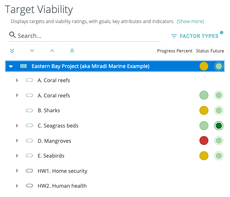Click the yellow status circle for Sharks
This screenshot has width=230, height=197.
point(204,110)
